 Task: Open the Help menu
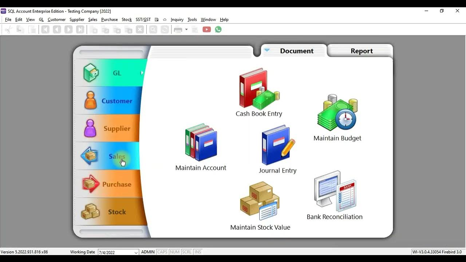point(224,20)
